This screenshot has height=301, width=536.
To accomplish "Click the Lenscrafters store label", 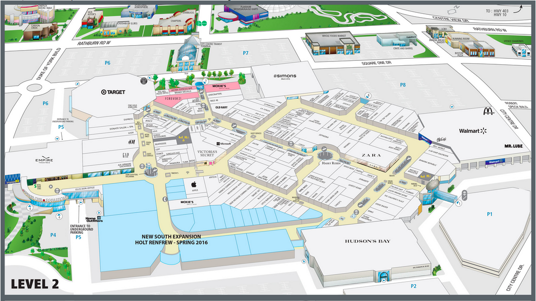I will coord(215,94).
